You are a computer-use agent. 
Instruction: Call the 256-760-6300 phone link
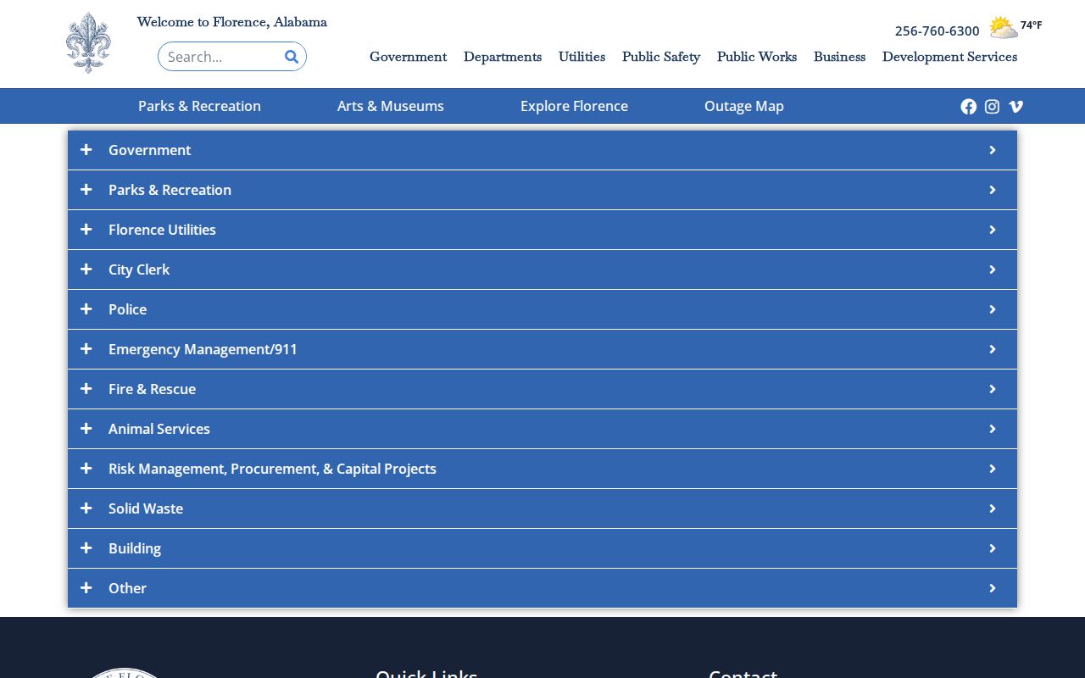coord(938,31)
